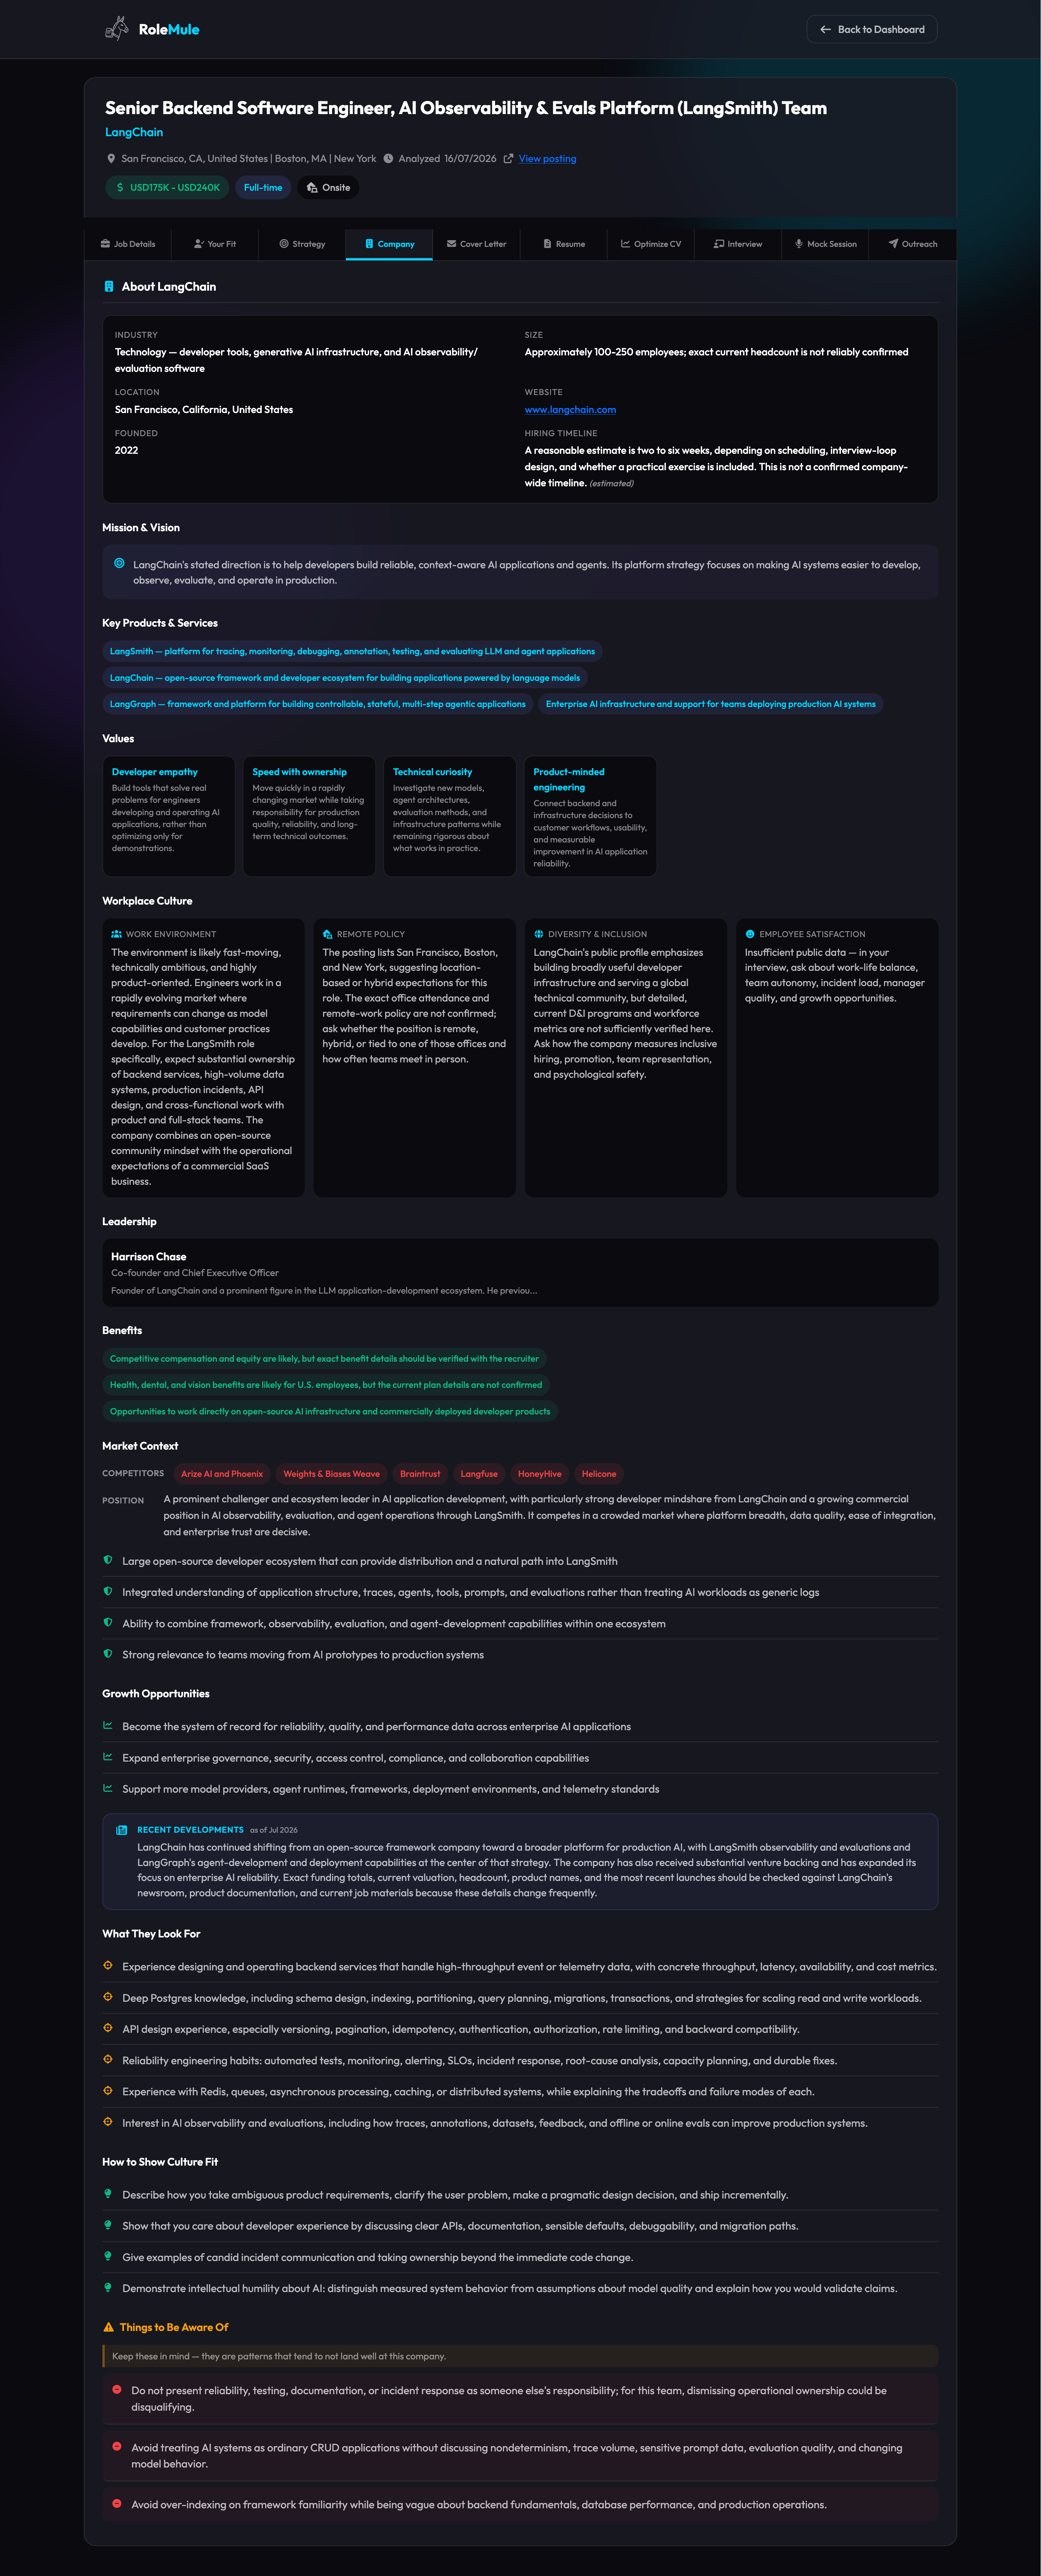The width and height of the screenshot is (1041, 2576).
Task: Click the envelope icon on Cover Letter tab
Action: pos(452,244)
